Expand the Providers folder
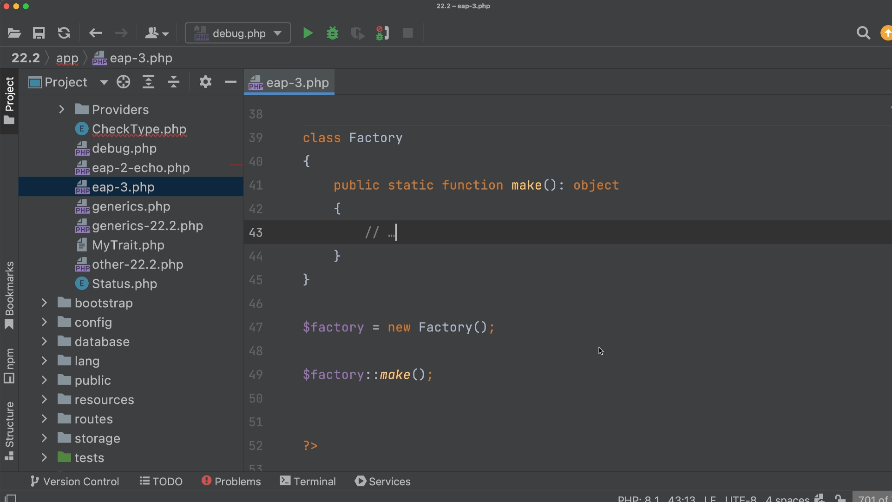The image size is (892, 502). click(x=61, y=109)
